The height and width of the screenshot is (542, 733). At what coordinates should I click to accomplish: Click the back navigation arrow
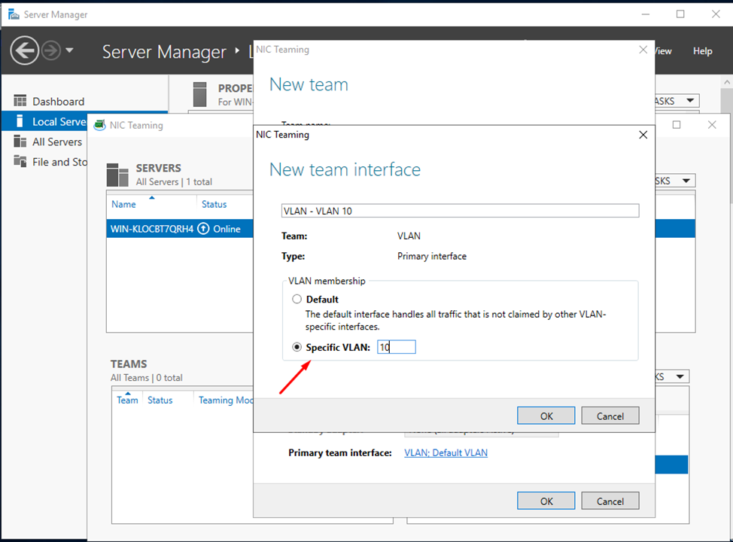tap(25, 50)
